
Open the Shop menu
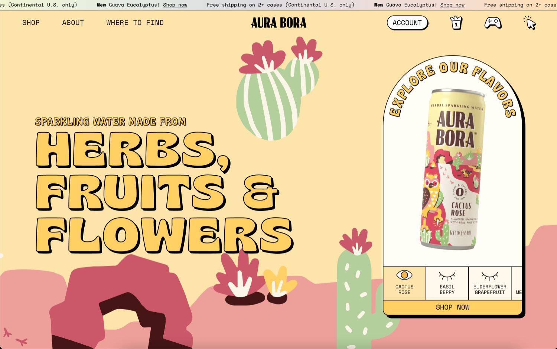click(x=31, y=23)
